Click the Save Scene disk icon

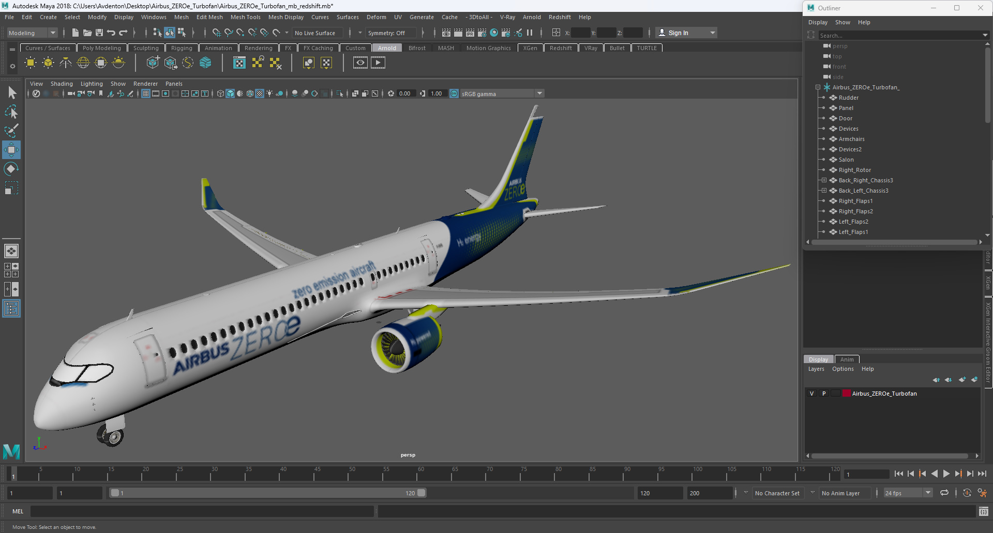tap(99, 33)
